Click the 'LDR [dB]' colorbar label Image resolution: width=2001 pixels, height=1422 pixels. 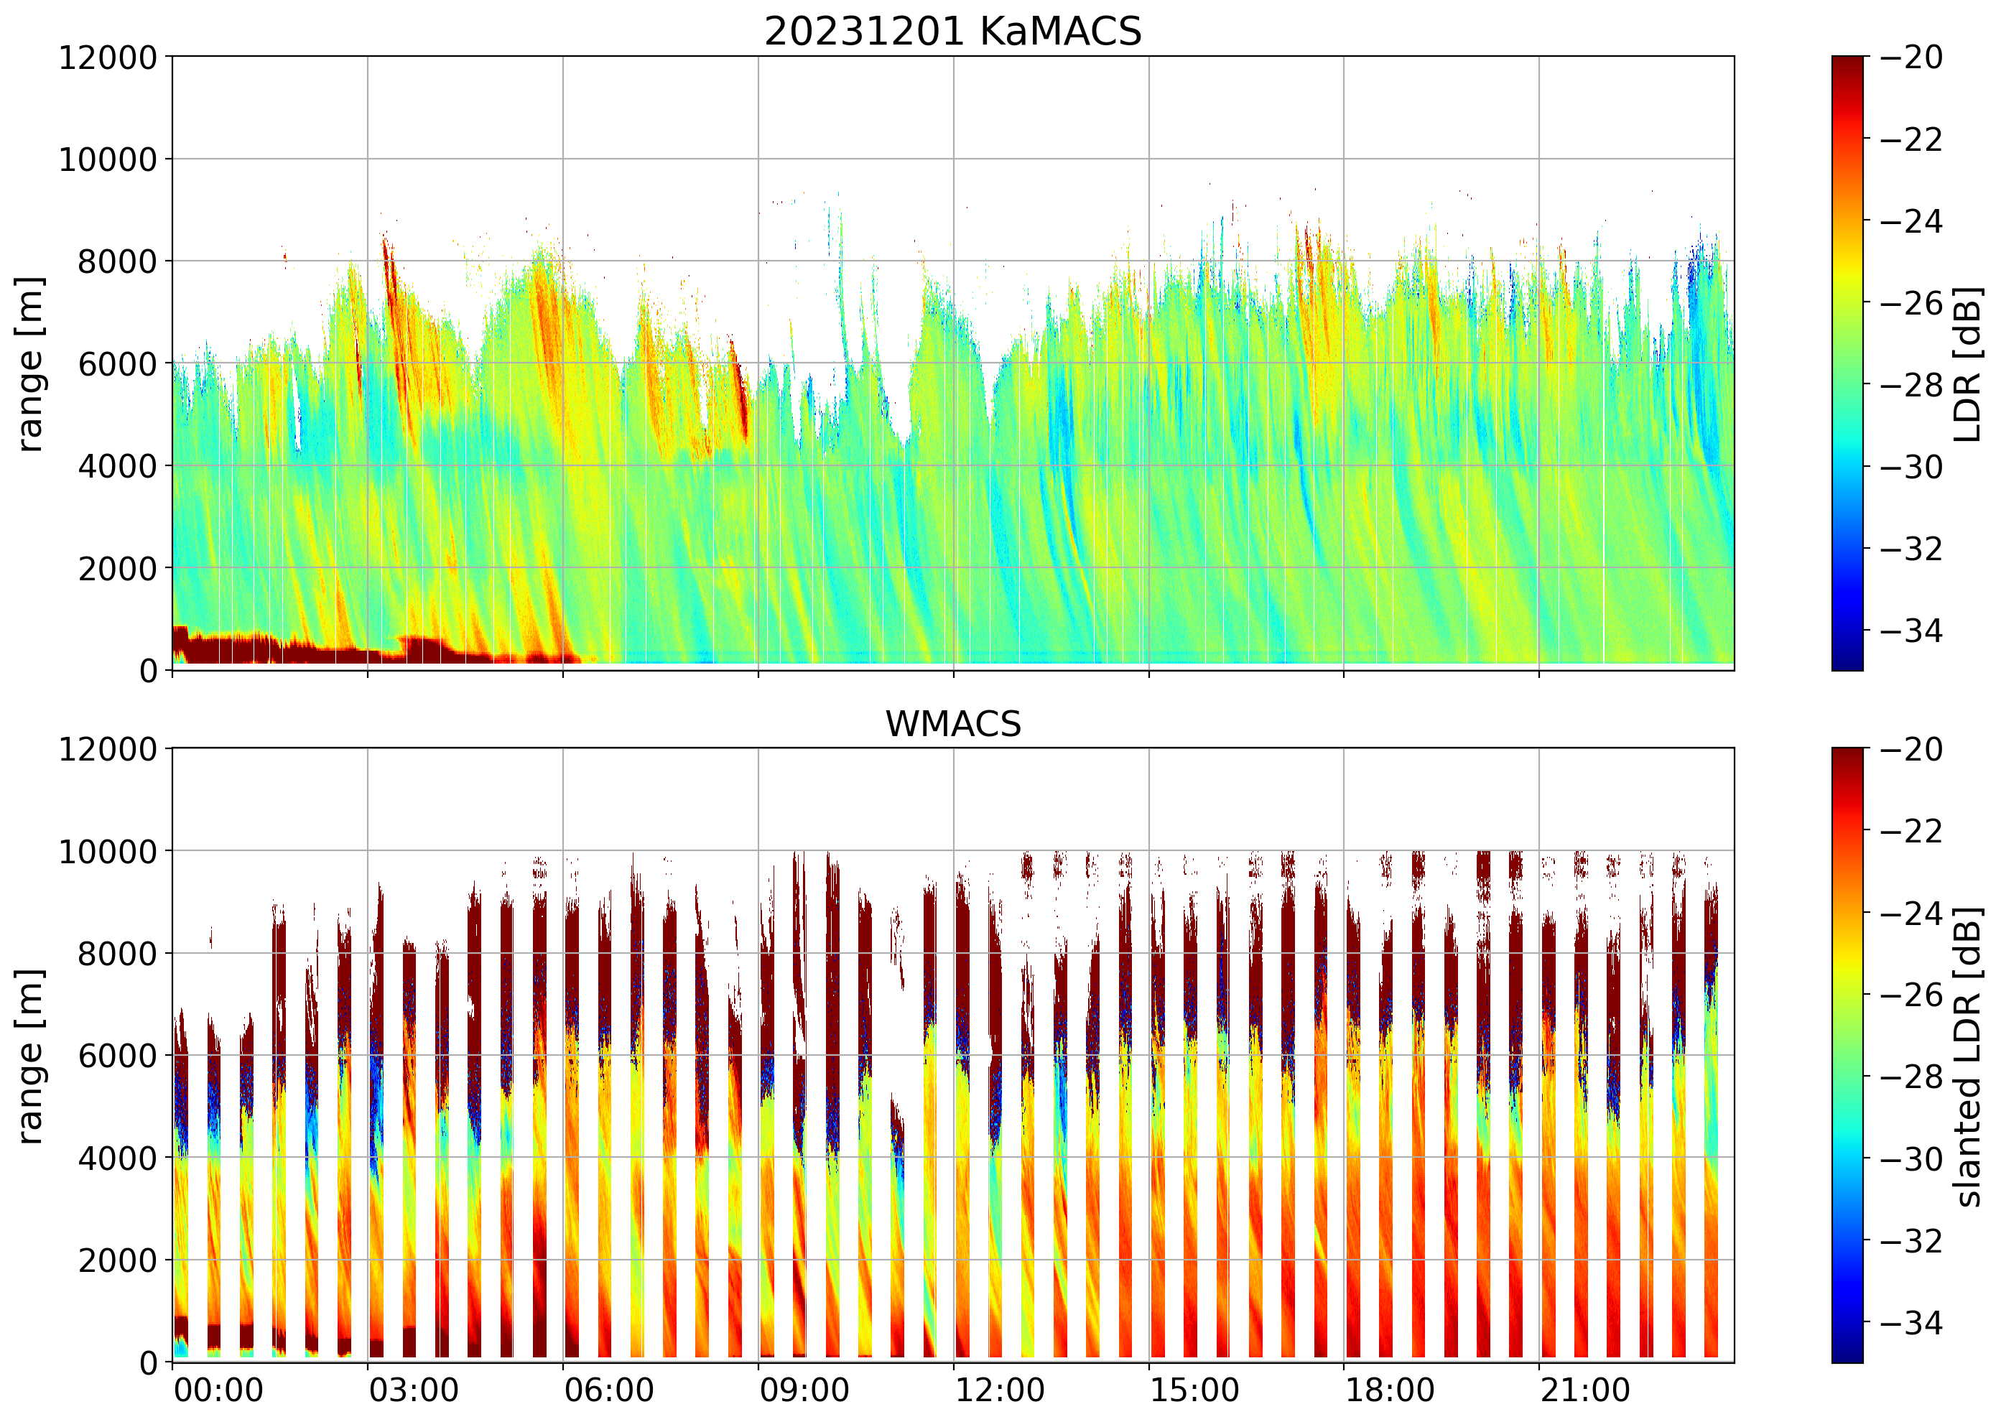click(1968, 363)
